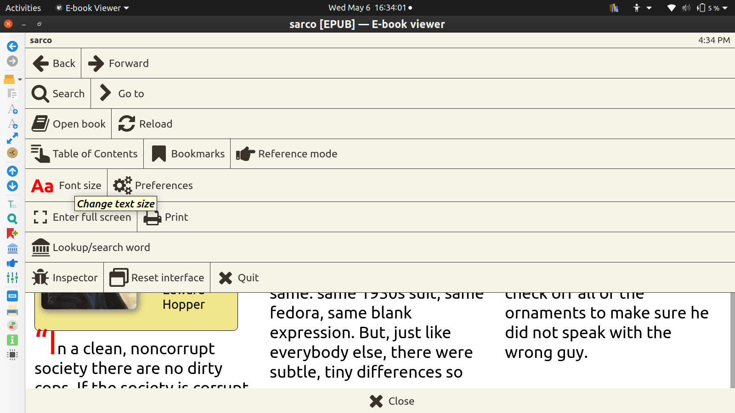
Task: Click the vertical scrollbar at right edge
Action: coord(732,340)
